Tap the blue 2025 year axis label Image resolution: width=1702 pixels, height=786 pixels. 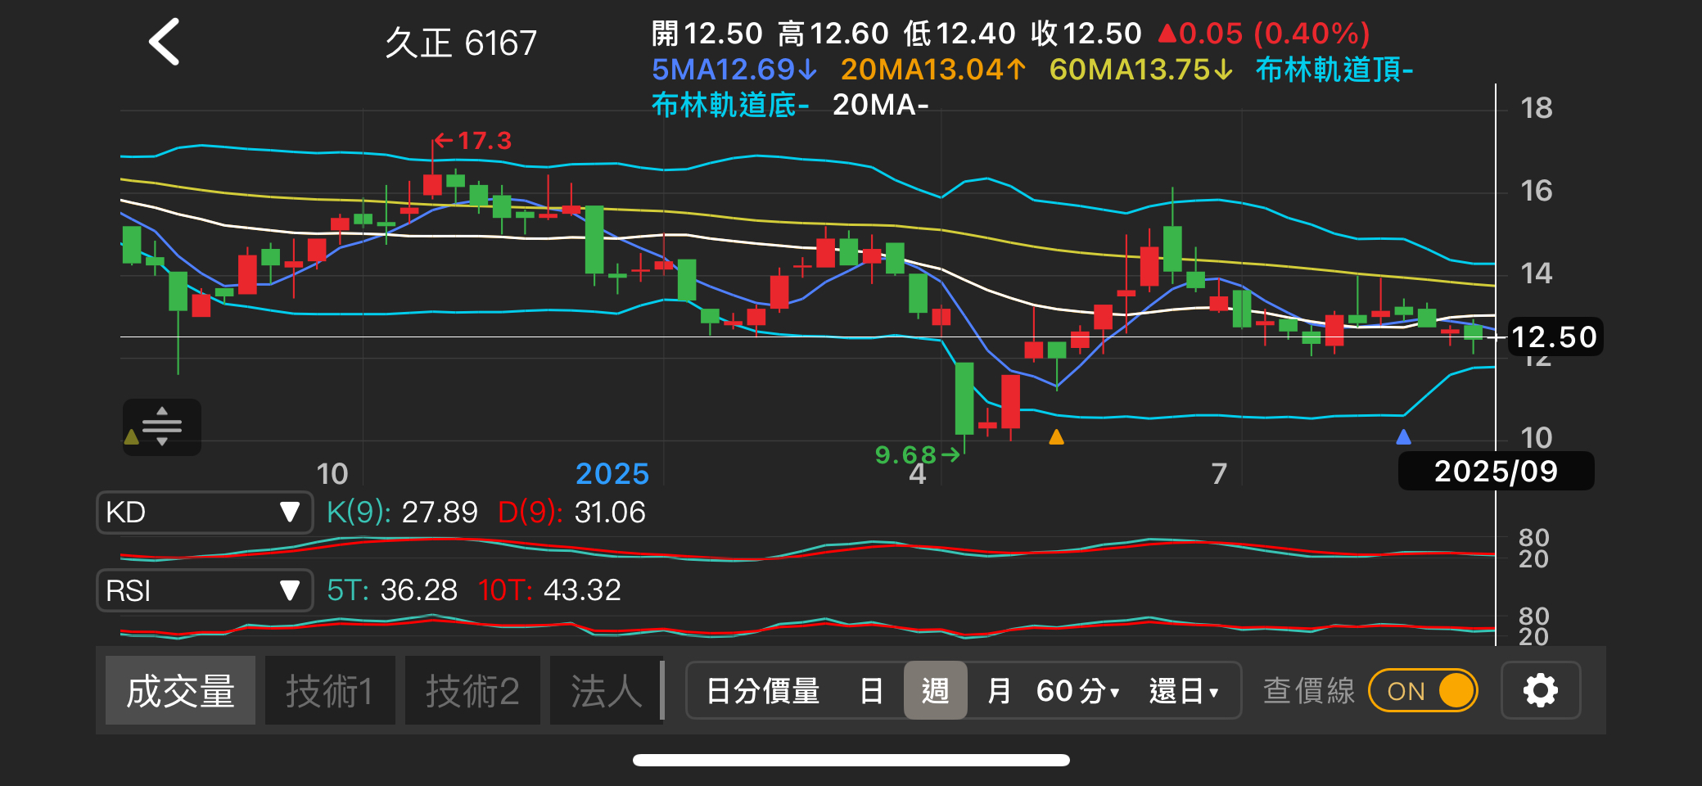612,474
